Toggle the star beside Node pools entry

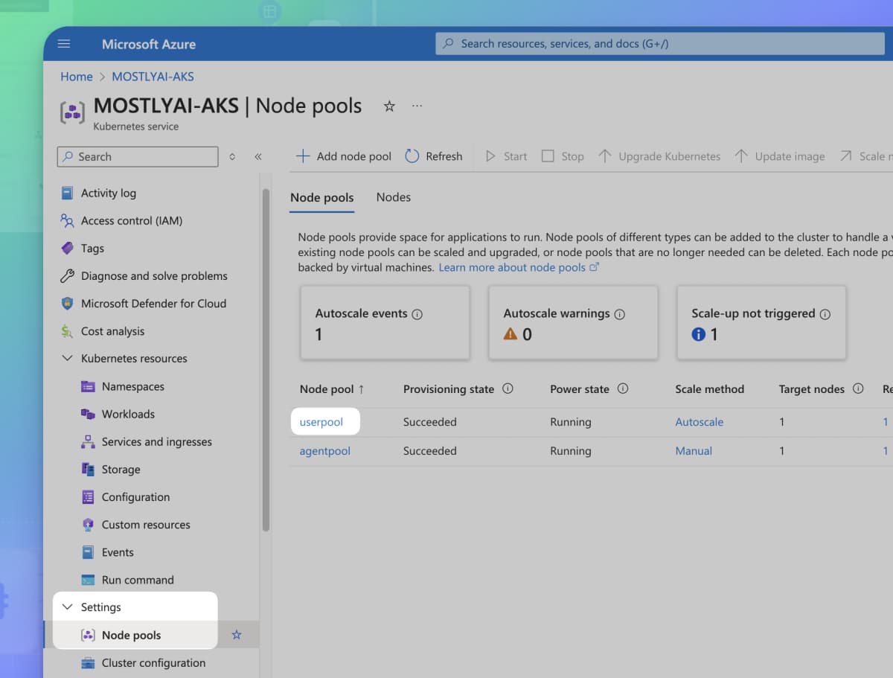tap(237, 634)
